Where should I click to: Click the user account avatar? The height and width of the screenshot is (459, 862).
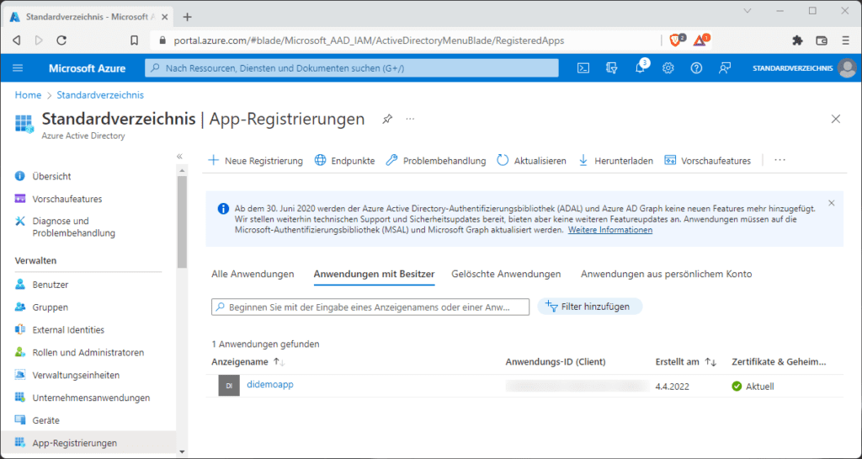pos(847,68)
